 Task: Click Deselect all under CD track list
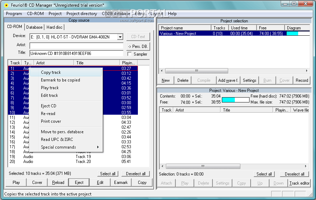coord(136,174)
